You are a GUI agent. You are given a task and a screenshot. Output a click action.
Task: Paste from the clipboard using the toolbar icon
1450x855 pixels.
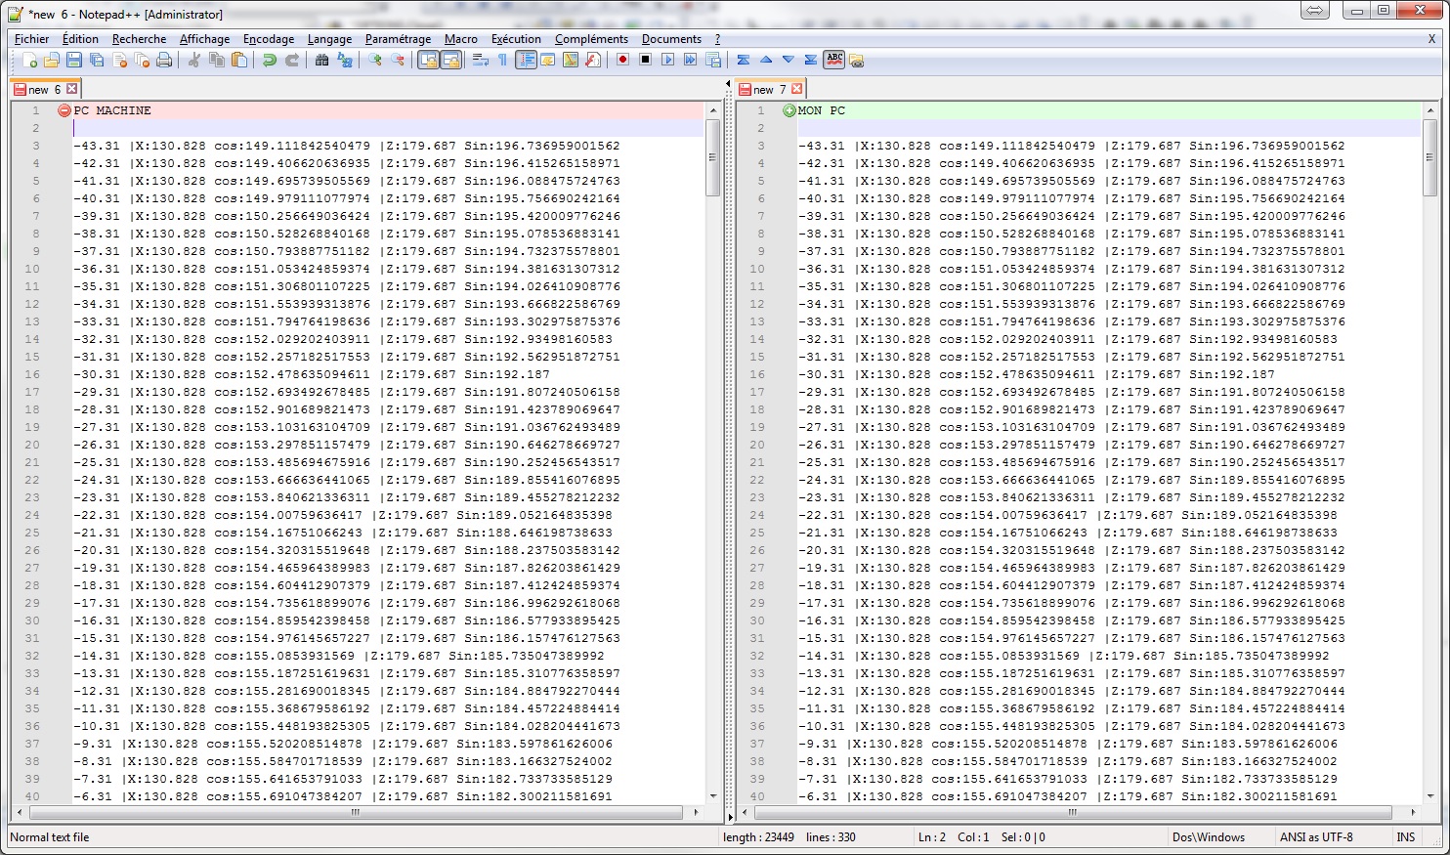click(238, 60)
